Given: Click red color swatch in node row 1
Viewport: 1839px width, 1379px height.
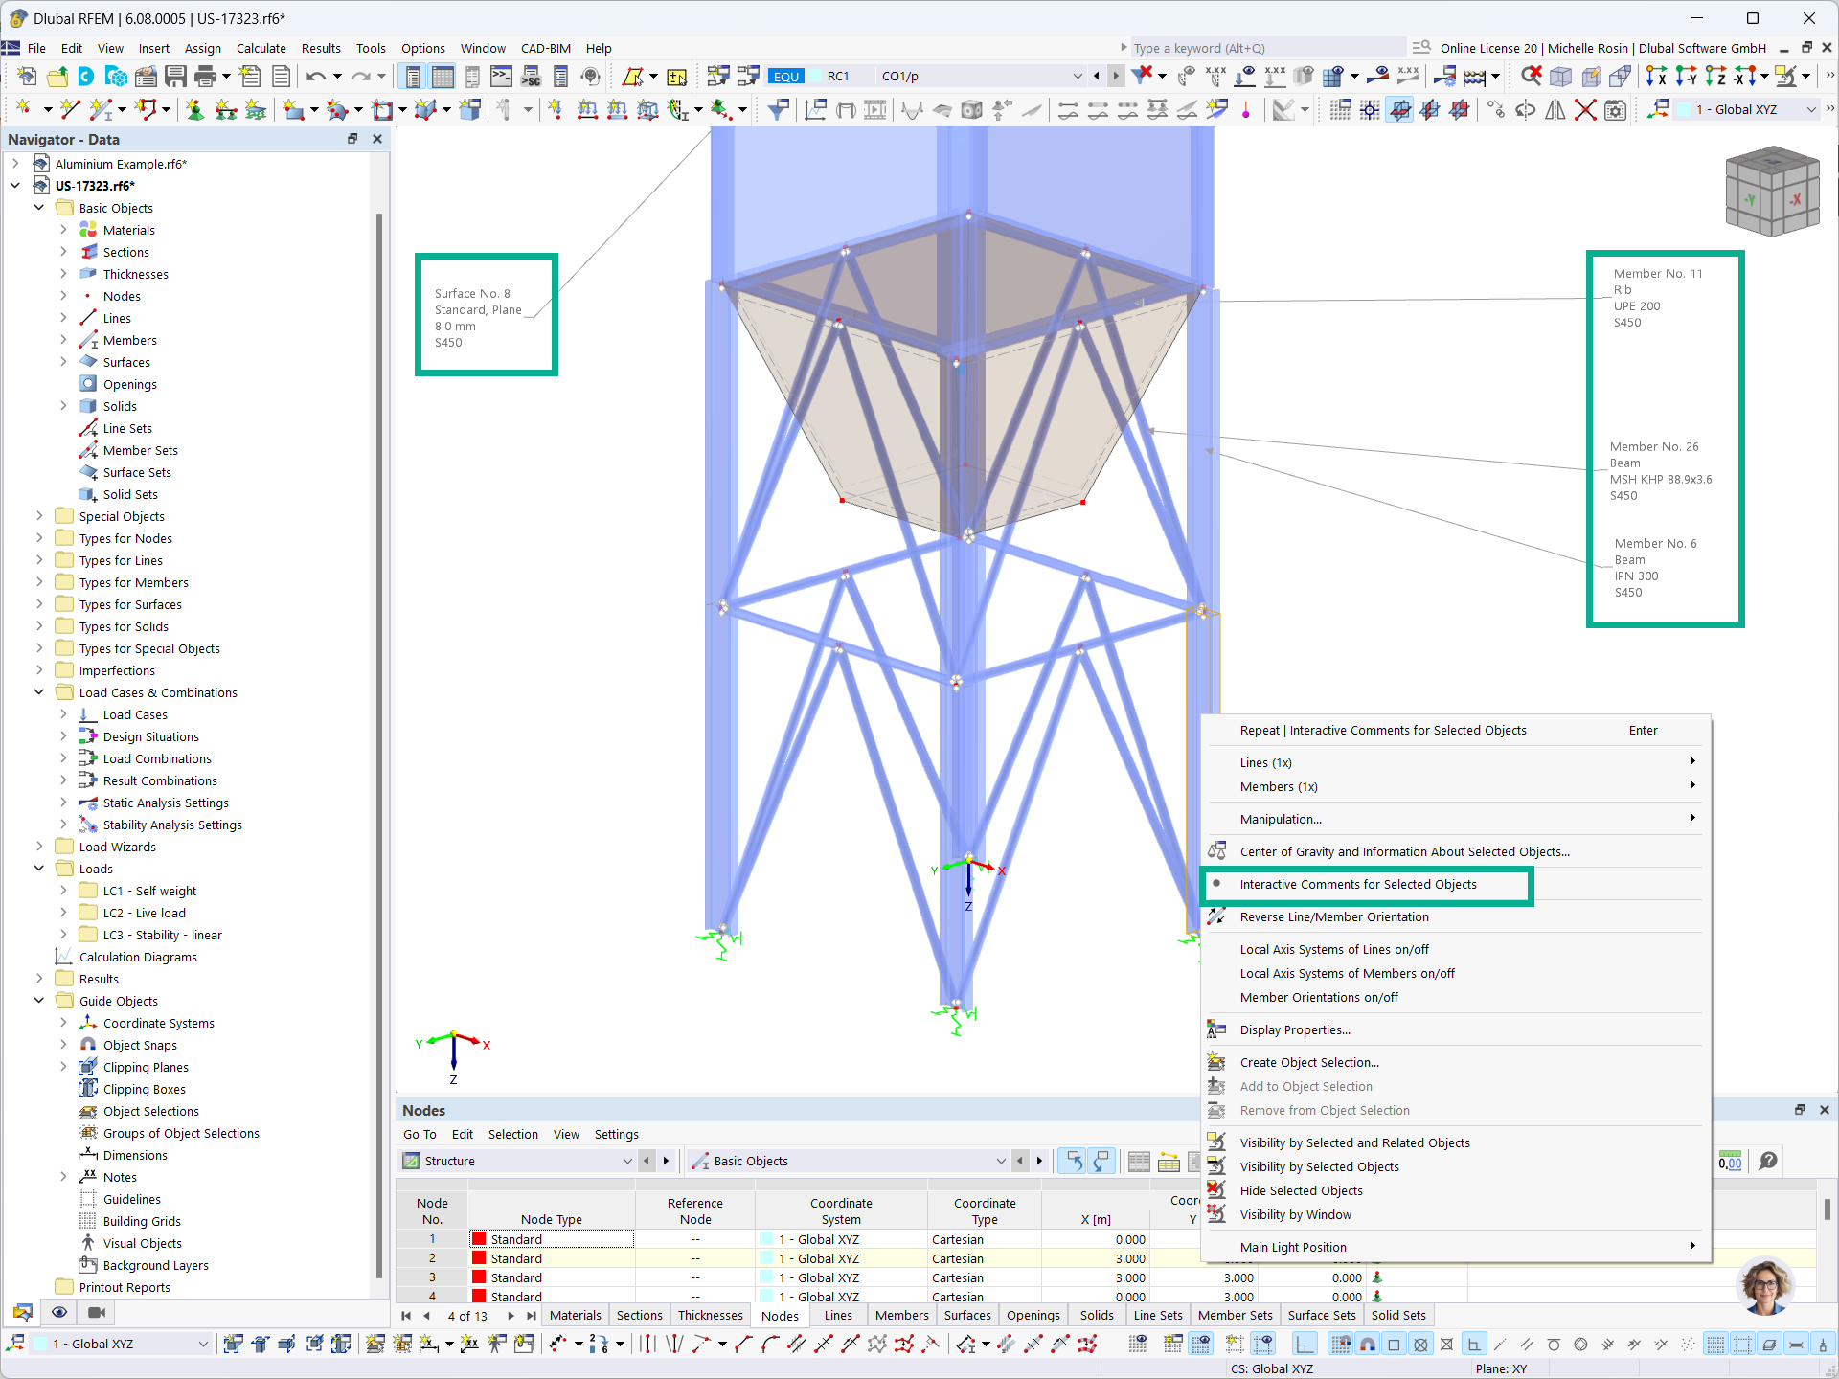Looking at the screenshot, I should click(479, 1239).
